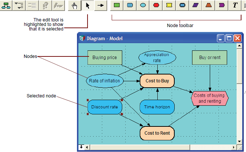Screen dimensions: 246x152
Task: Pick the purple parallelogram node
Action: point(195,6)
